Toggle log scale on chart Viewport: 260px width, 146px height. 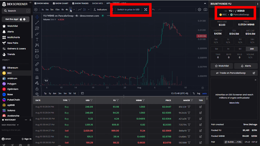click(199, 93)
